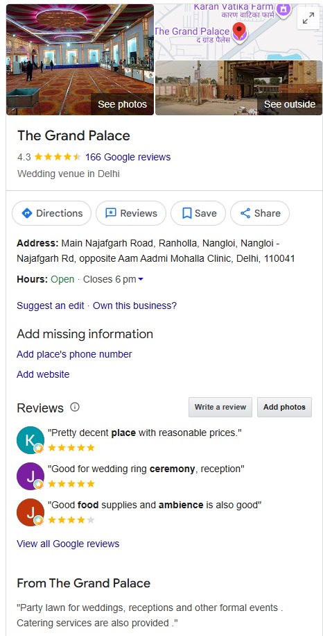Share The Grand Palace listing
The image size is (323, 636).
(x=260, y=213)
